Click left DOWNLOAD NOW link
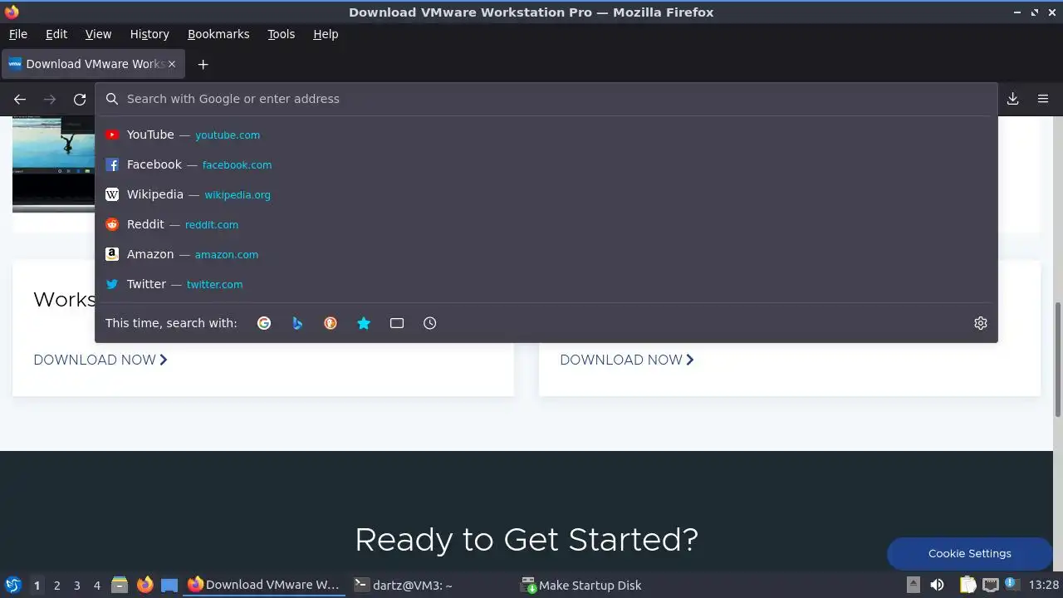1063x598 pixels. point(100,360)
